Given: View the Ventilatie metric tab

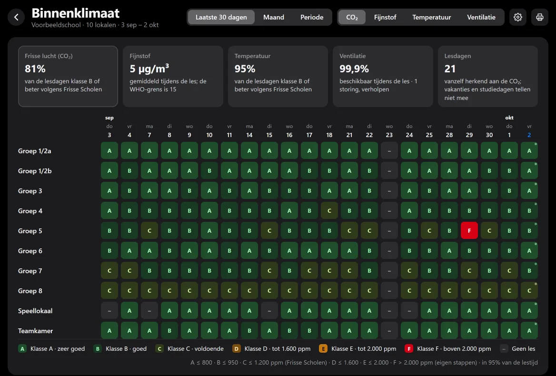Looking at the screenshot, I should click(x=481, y=17).
